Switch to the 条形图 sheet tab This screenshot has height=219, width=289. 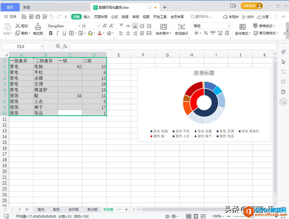click(x=74, y=209)
